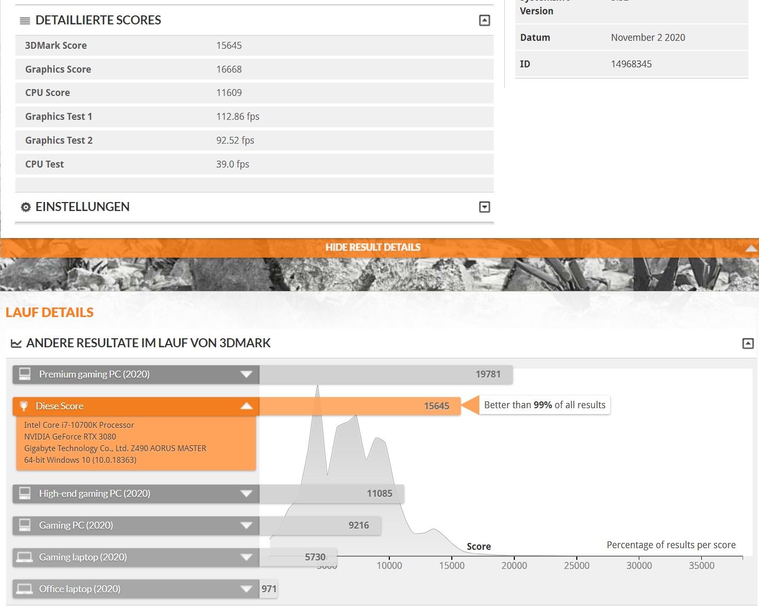Screen dimensions: 759x606
Task: Click the chart icon next to Andere Resultate
Action: (16, 344)
